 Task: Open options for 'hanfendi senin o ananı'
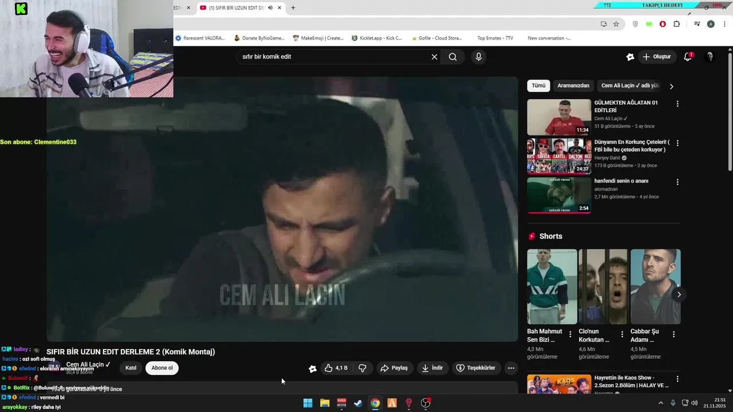click(677, 182)
